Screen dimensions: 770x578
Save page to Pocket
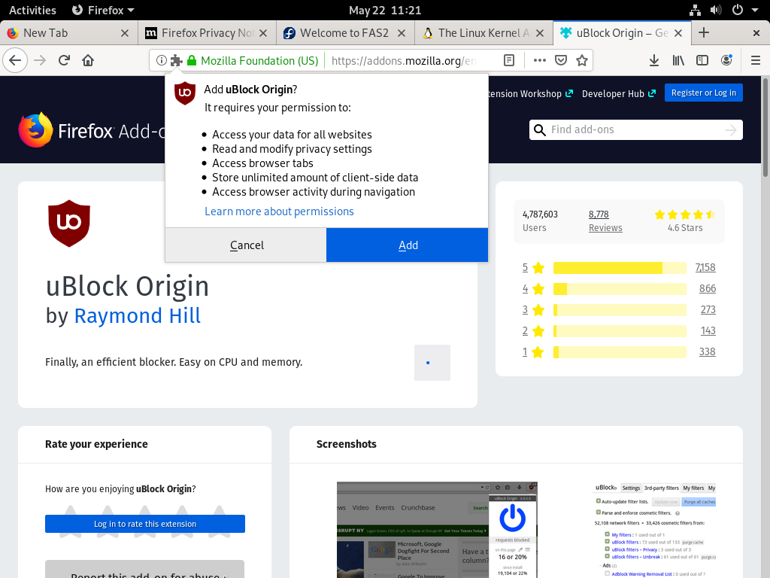point(561,60)
